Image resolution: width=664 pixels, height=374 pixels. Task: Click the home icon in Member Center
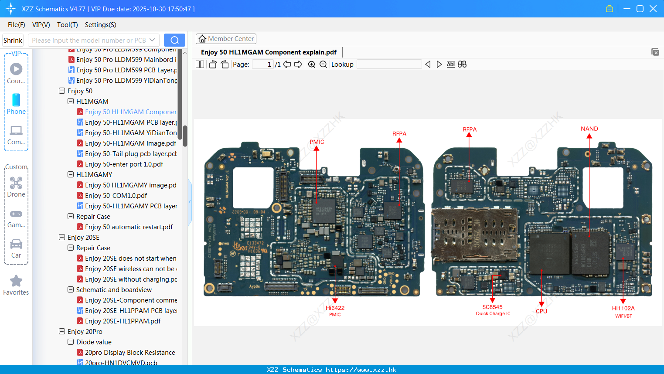202,39
